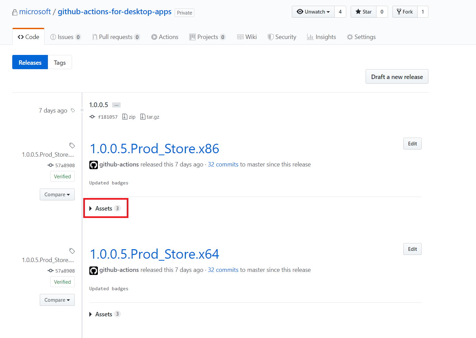476x338 pixels.
Task: Click the Private repository badge
Action: (x=184, y=13)
